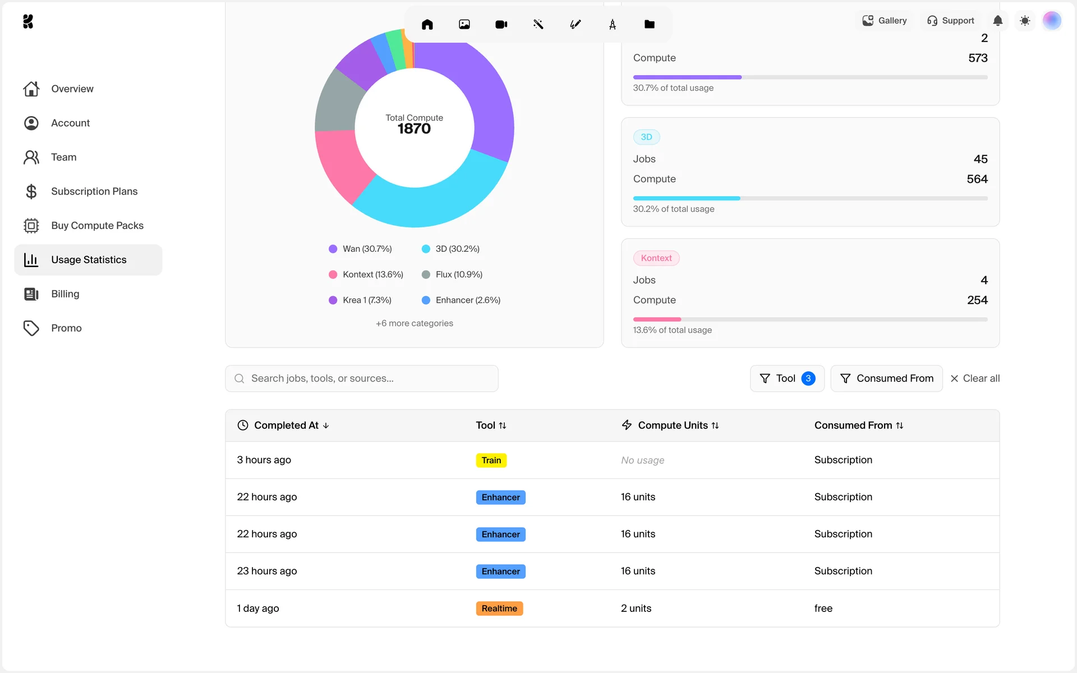Open the folder assets icon
The height and width of the screenshot is (673, 1077).
[650, 24]
